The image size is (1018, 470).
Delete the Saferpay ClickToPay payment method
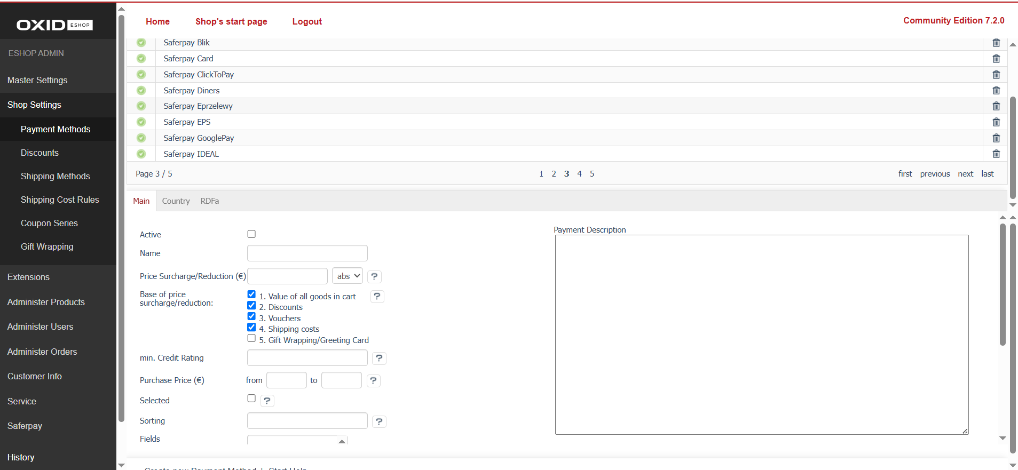996,75
